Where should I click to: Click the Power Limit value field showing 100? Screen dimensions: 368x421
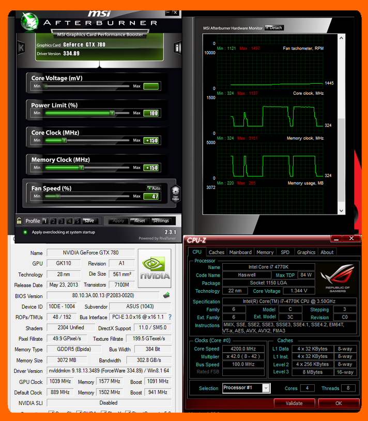pyautogui.click(x=151, y=113)
